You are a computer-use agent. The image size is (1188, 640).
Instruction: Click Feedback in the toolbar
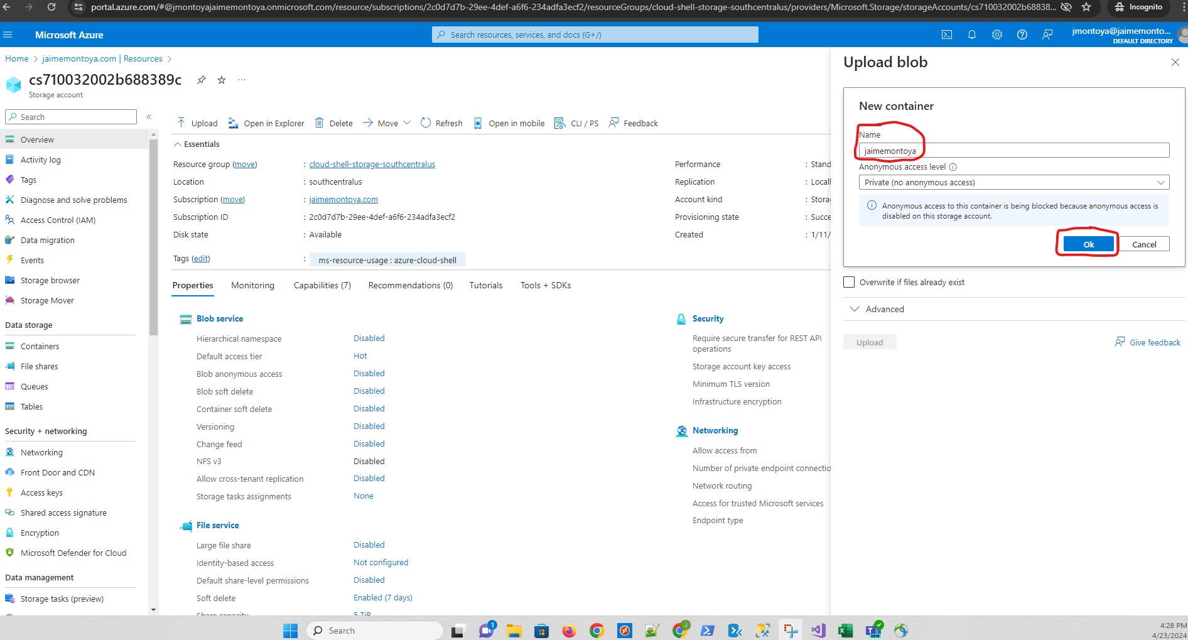coord(633,123)
